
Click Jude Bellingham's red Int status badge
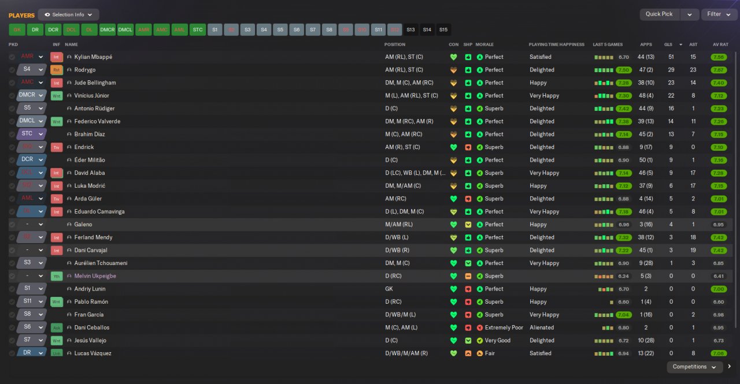tap(57, 83)
